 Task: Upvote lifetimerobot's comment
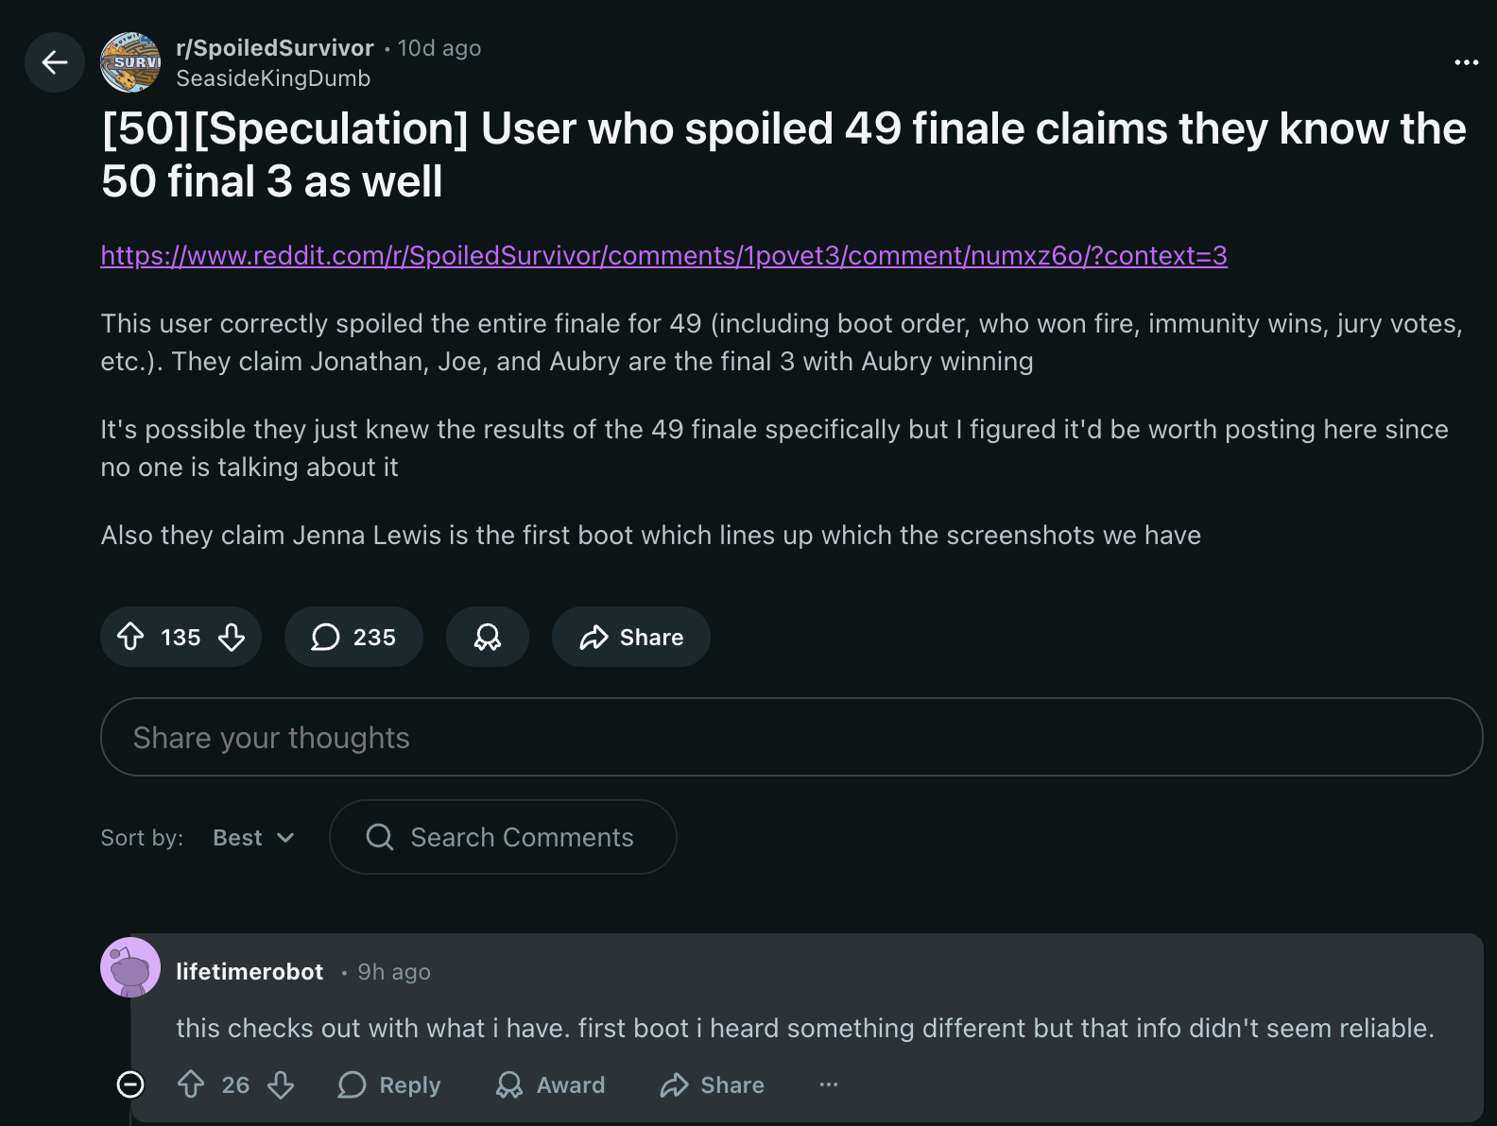coord(191,1084)
